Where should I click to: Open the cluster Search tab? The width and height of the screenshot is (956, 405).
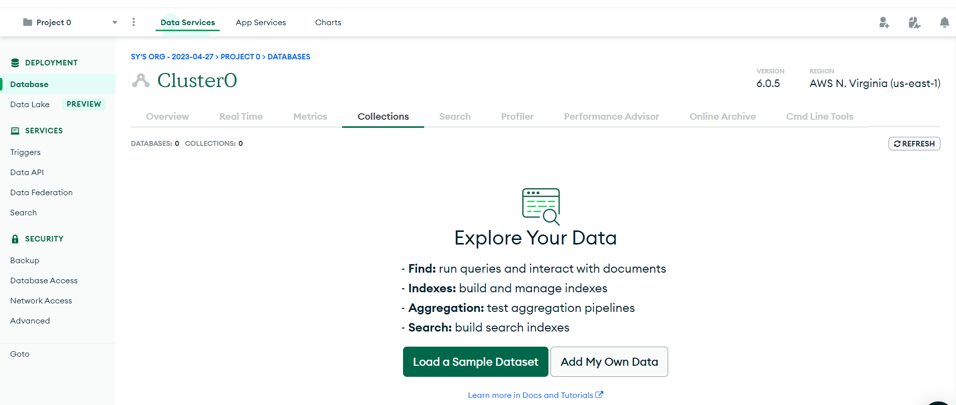click(x=455, y=117)
